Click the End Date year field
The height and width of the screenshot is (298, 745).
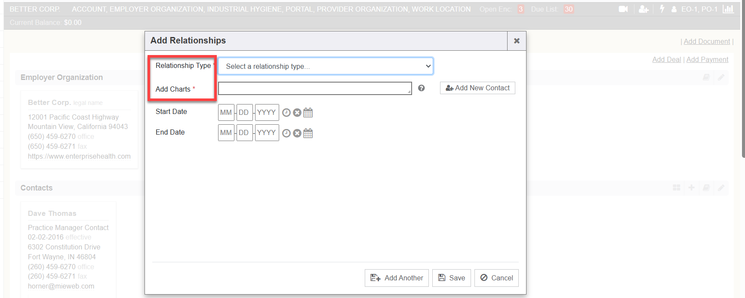point(267,133)
